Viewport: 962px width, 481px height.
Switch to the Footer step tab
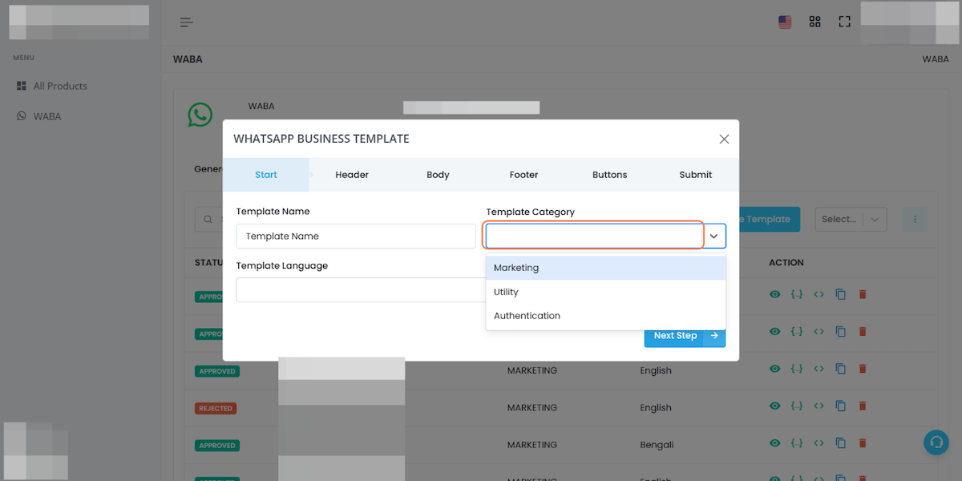[523, 175]
